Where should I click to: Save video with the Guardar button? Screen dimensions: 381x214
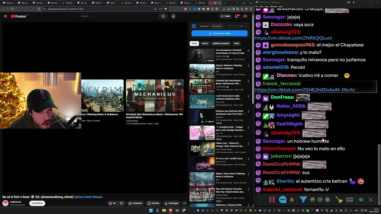tap(153, 203)
